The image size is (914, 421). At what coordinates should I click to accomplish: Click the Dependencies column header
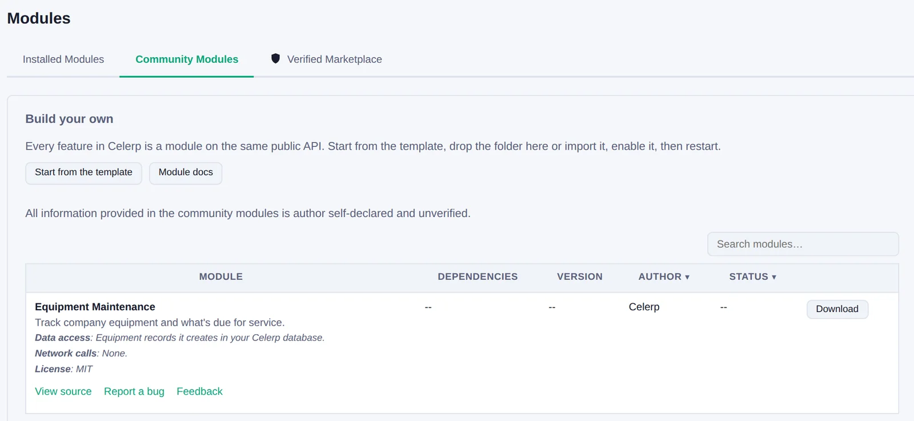coord(478,276)
